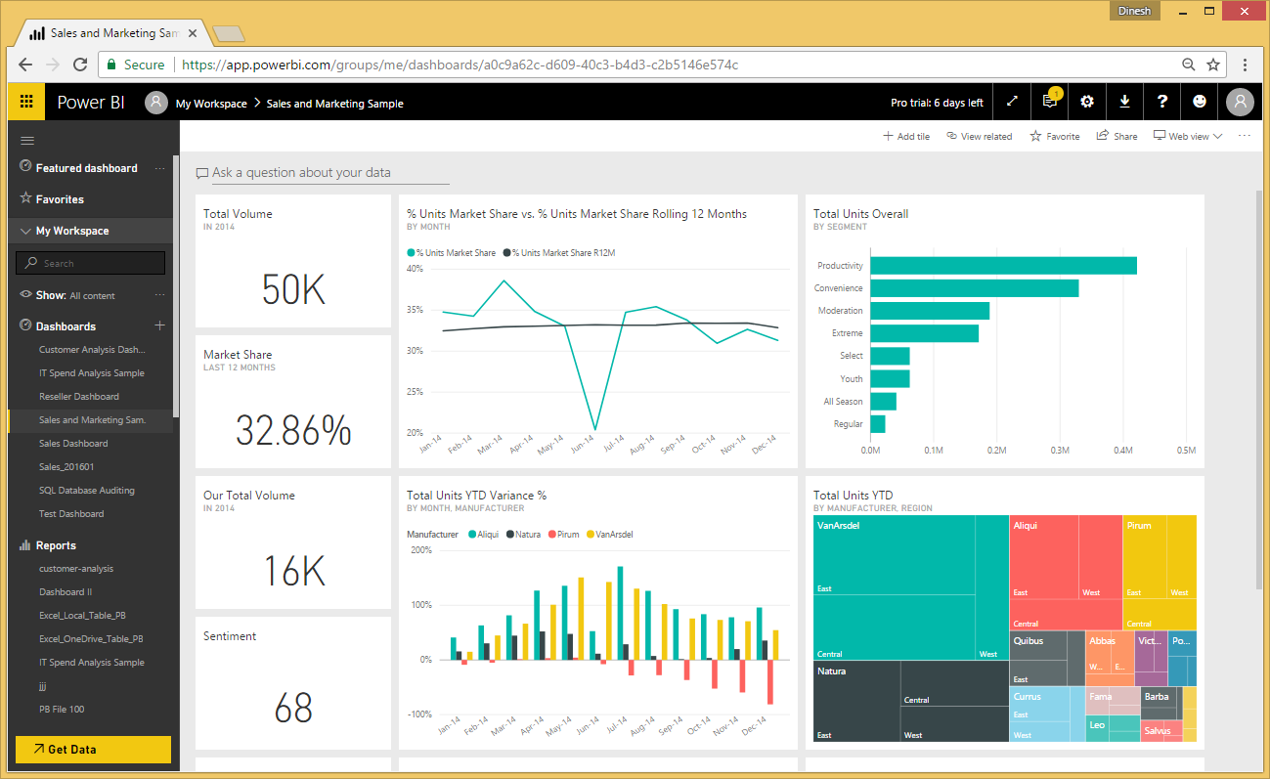Open the notifications icon with badge
The image size is (1270, 779).
pyautogui.click(x=1050, y=101)
